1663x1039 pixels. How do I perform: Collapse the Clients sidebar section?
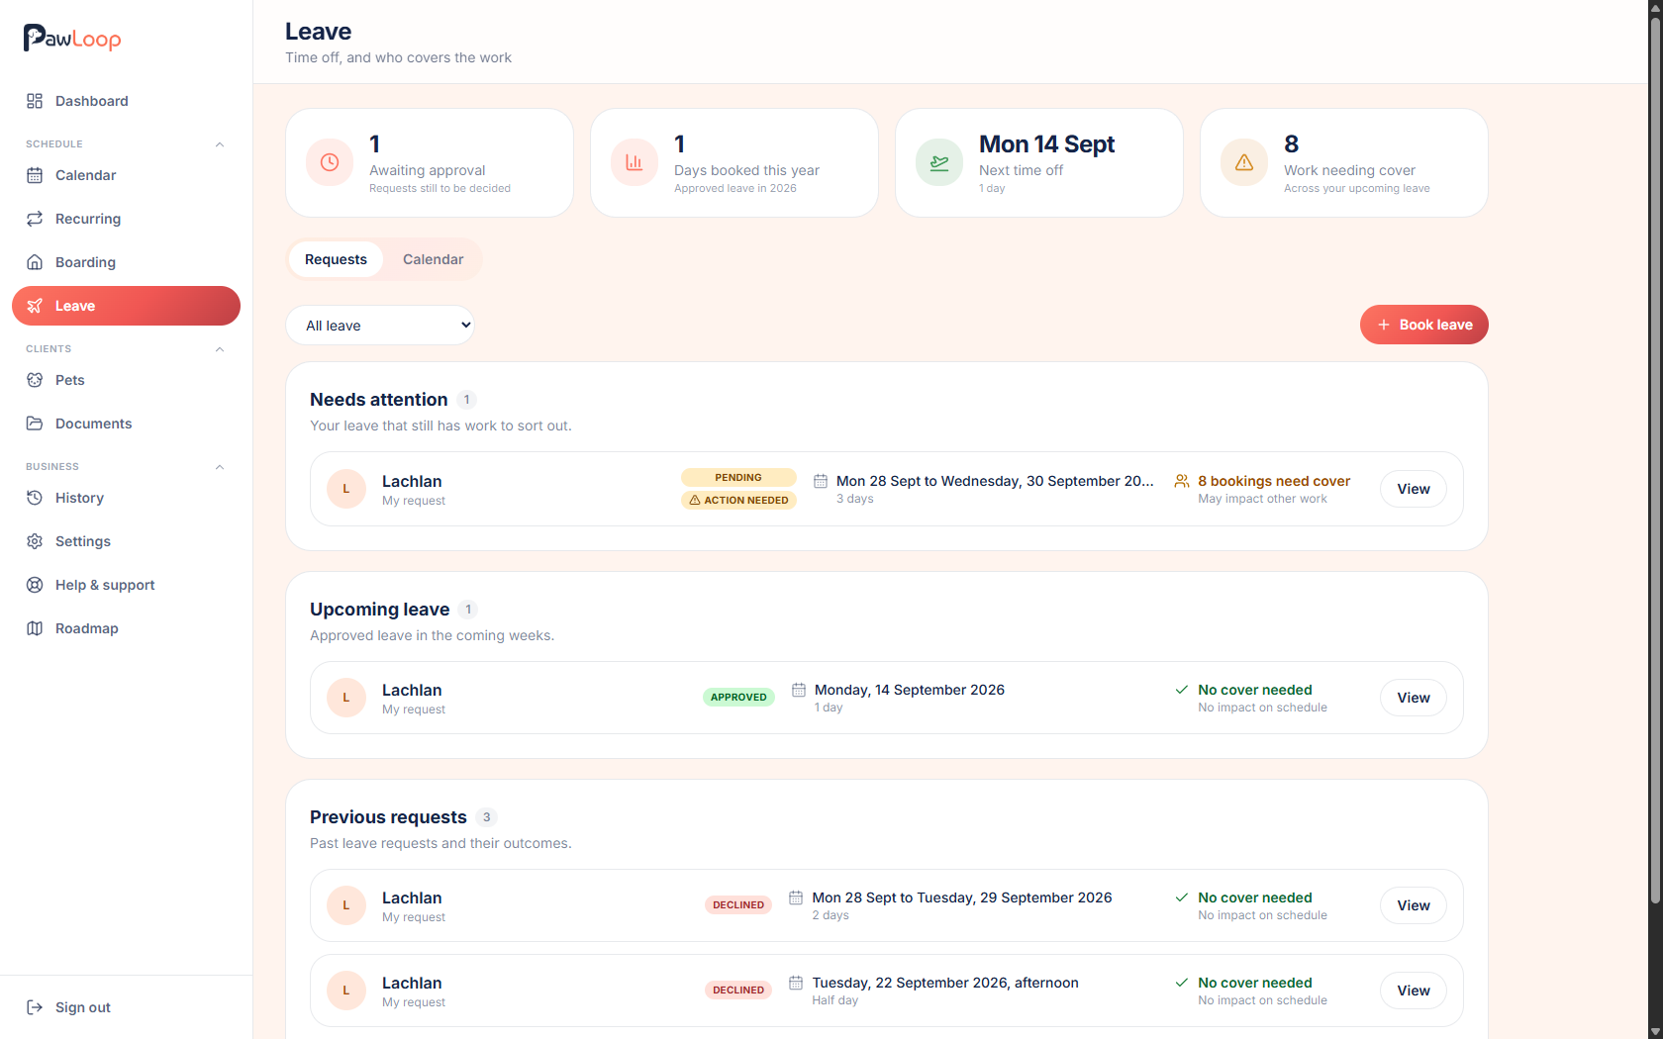pos(220,349)
